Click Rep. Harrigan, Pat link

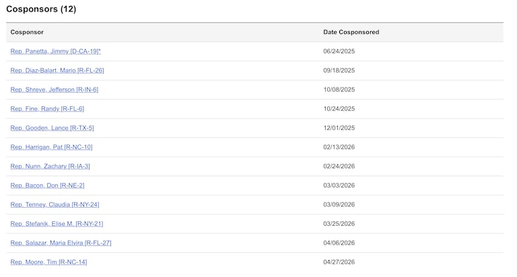(x=51, y=147)
